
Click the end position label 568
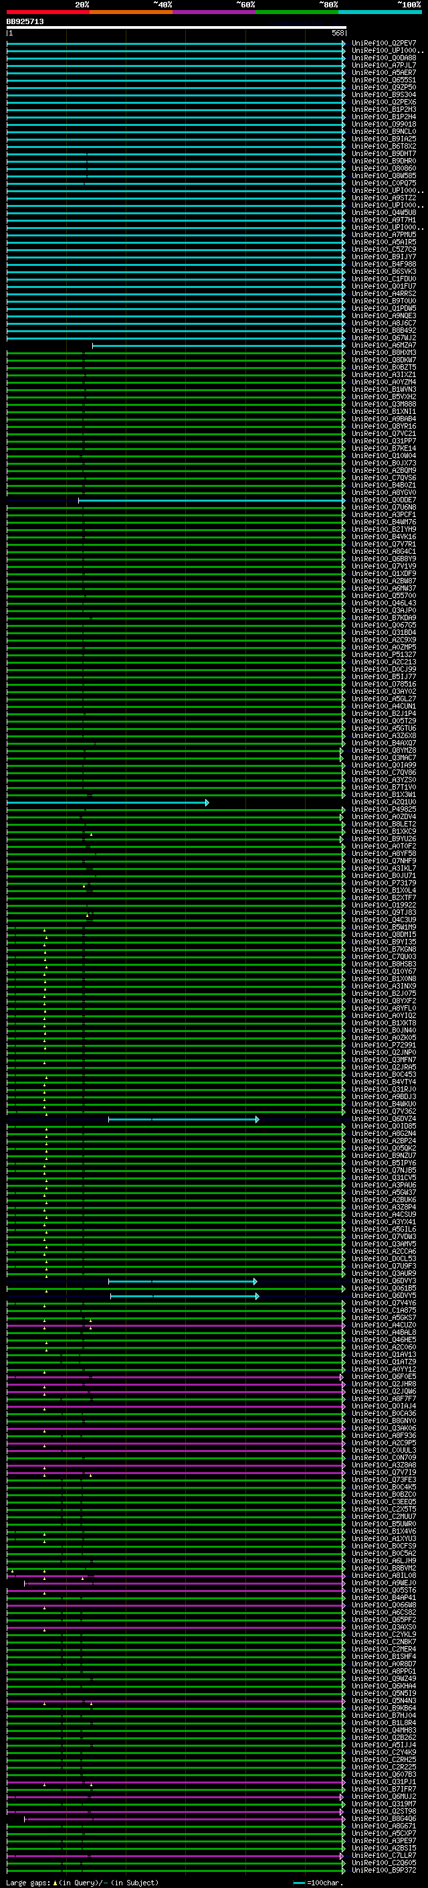pyautogui.click(x=338, y=33)
